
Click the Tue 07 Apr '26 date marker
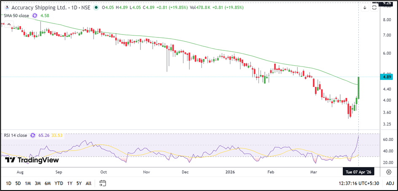(358, 172)
